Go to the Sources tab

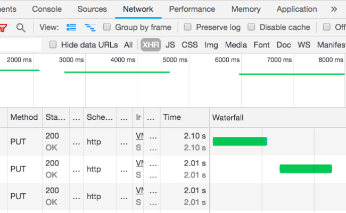coord(92,9)
